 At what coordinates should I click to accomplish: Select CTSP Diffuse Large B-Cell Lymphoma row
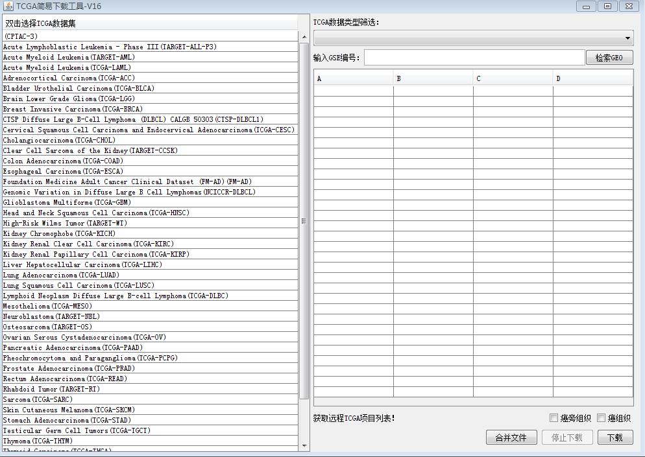click(150, 119)
